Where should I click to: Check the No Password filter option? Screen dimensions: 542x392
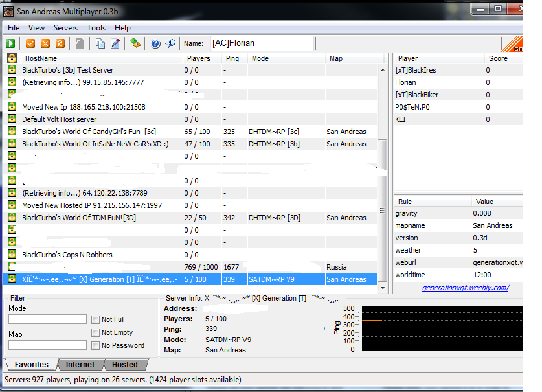(x=96, y=345)
